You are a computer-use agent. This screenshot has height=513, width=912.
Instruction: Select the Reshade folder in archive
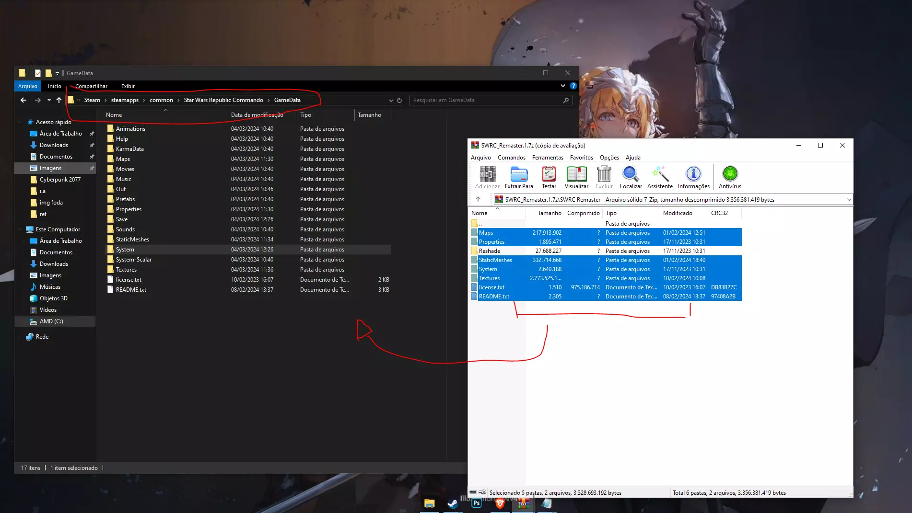pos(490,251)
